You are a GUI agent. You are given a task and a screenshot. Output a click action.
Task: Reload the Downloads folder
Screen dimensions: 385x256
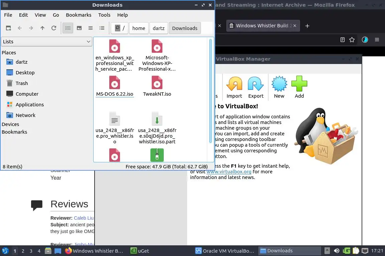[x=54, y=28]
